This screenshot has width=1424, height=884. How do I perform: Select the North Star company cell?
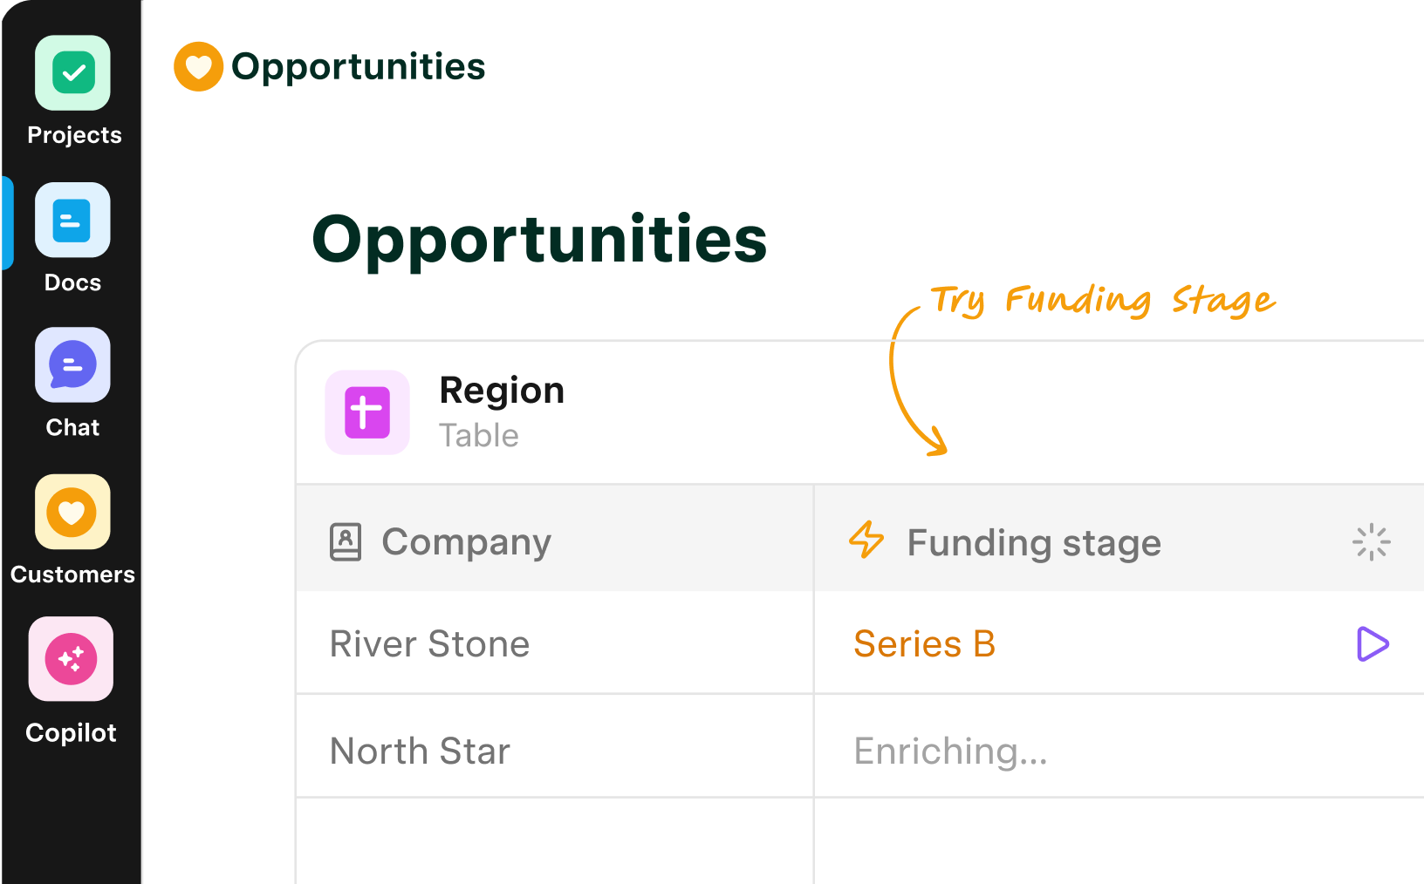pos(421,751)
